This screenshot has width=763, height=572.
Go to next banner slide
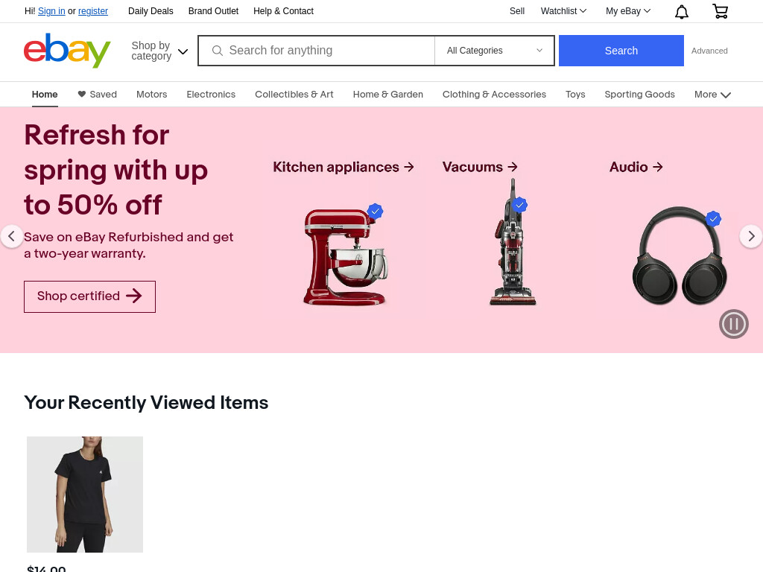tap(751, 236)
